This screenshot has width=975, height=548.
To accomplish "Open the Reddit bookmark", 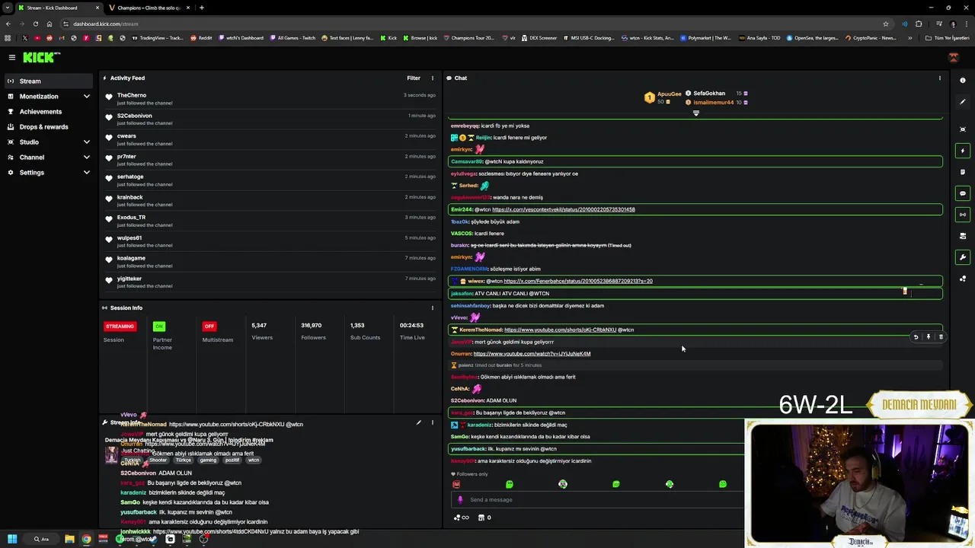I will click(201, 38).
